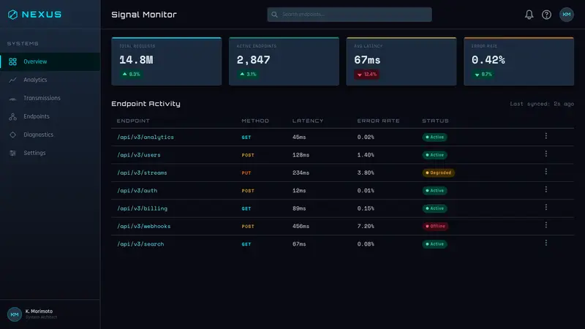The image size is (585, 329).
Task: Click the Endpoint Activity heading
Action: 146,104
